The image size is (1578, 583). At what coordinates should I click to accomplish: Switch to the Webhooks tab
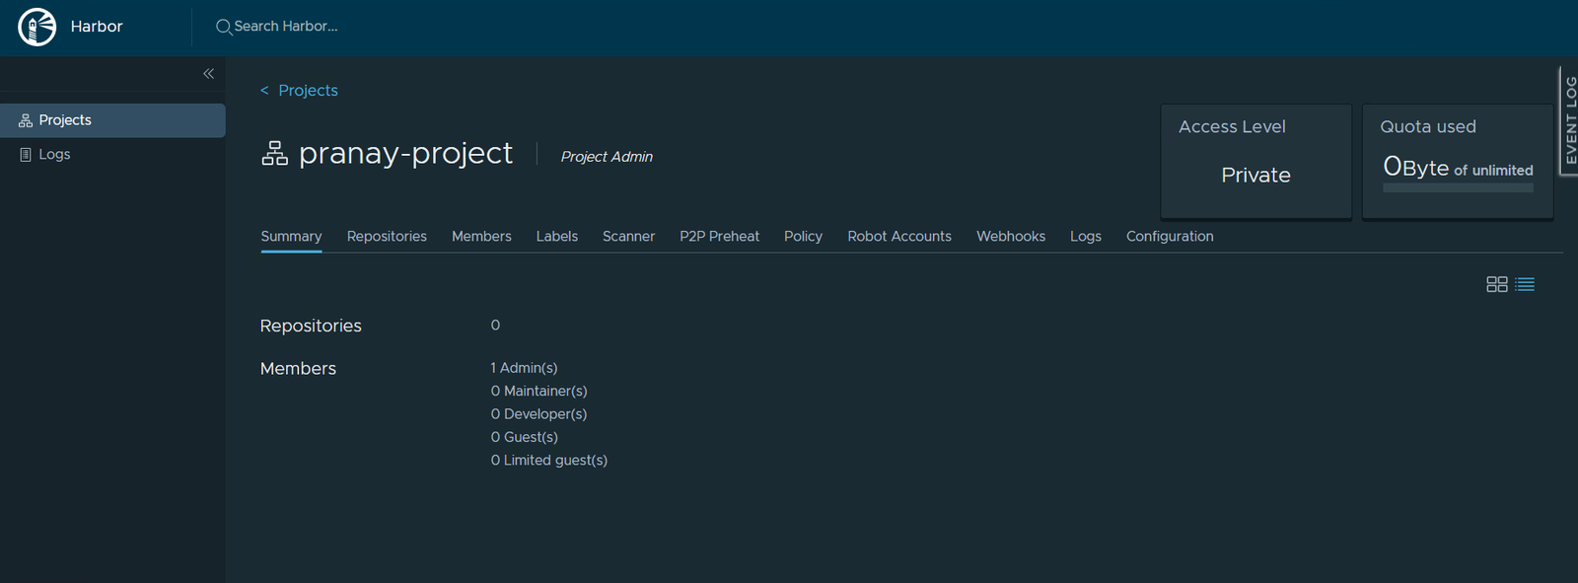[1011, 237]
